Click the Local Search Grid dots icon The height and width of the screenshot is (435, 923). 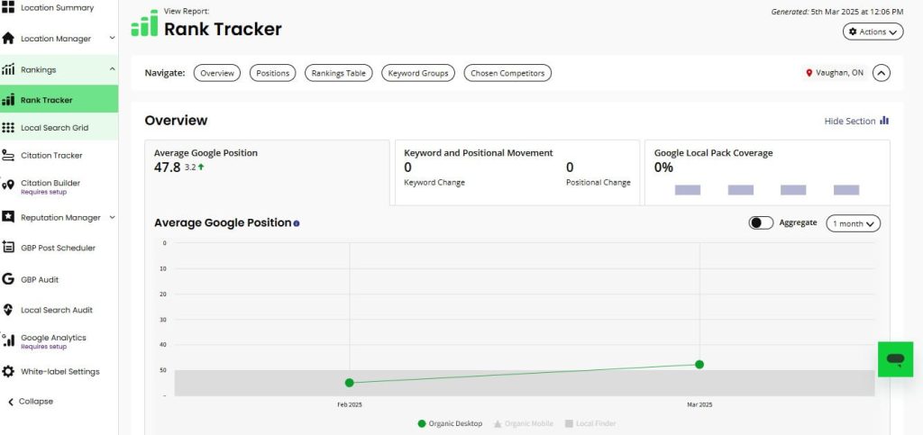(x=8, y=128)
